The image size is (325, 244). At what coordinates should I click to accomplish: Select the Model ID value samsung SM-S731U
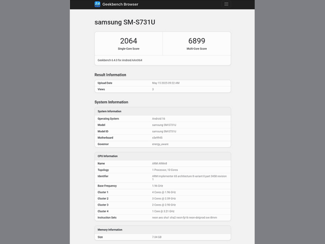pos(164,131)
